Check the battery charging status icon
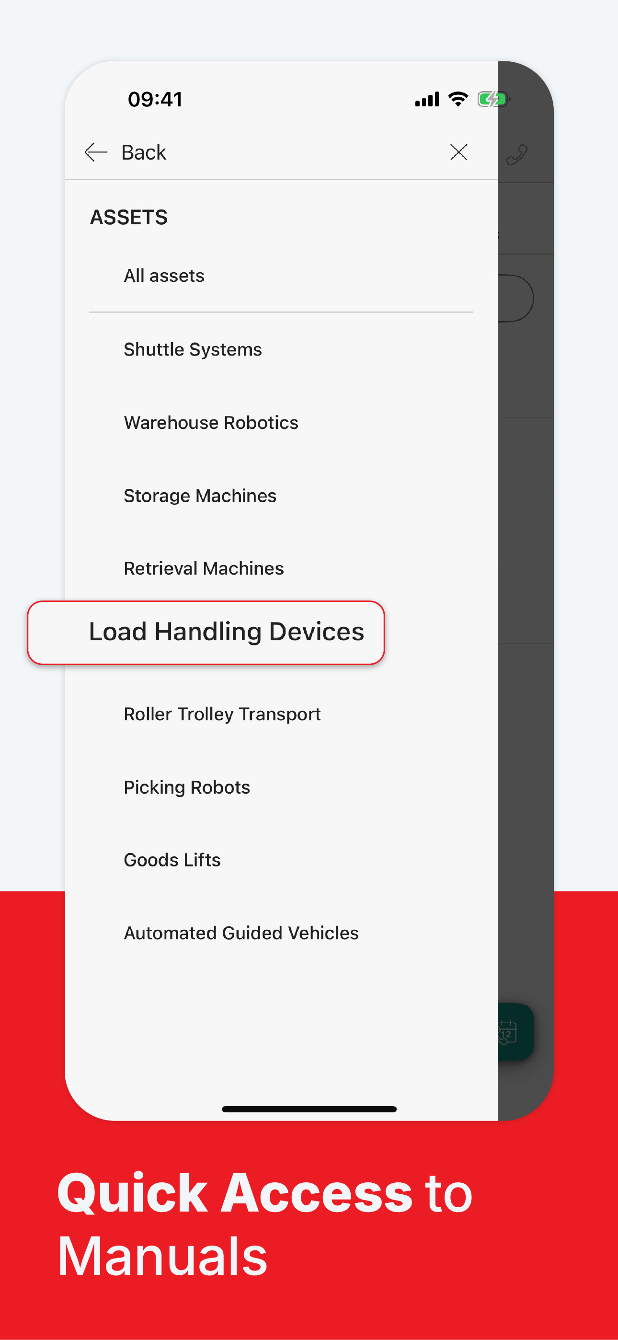This screenshot has height=1340, width=618. pyautogui.click(x=493, y=99)
